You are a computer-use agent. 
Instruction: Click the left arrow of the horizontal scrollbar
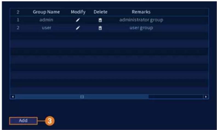click(x=13, y=97)
